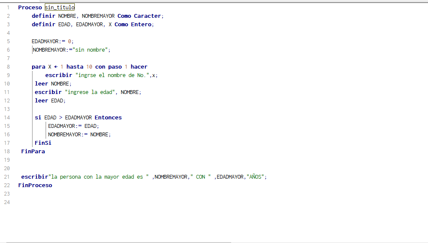The height and width of the screenshot is (243, 428).
Task: Click the Caracter type keyword
Action: [x=147, y=16]
